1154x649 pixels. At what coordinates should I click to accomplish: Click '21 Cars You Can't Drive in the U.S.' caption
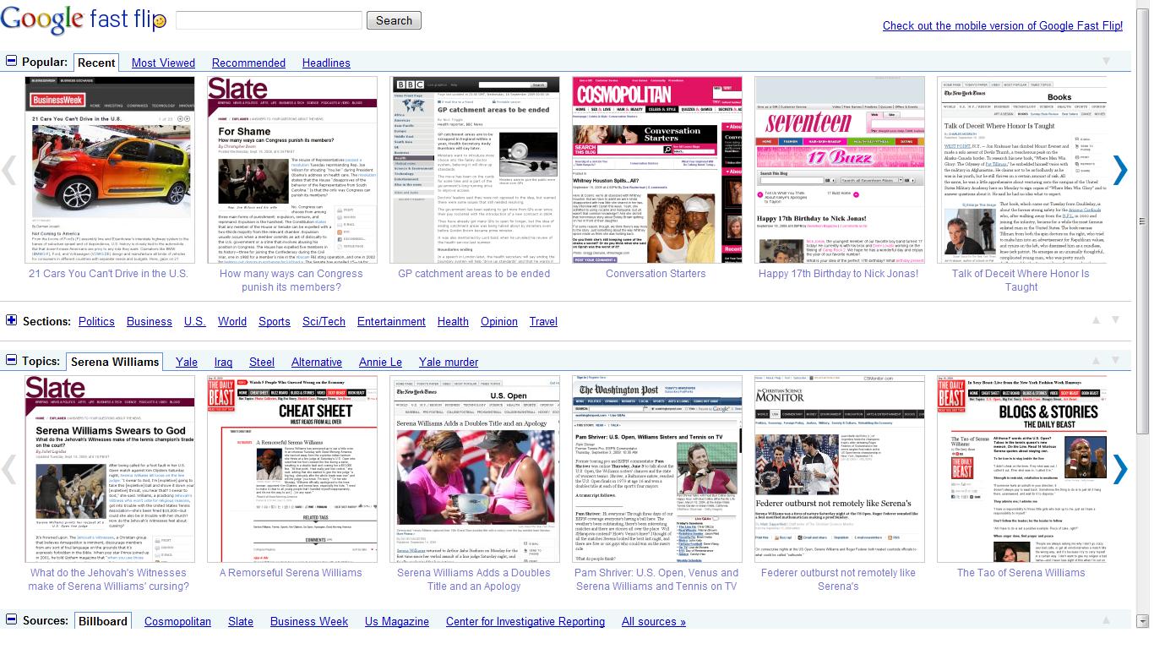pyautogui.click(x=108, y=274)
